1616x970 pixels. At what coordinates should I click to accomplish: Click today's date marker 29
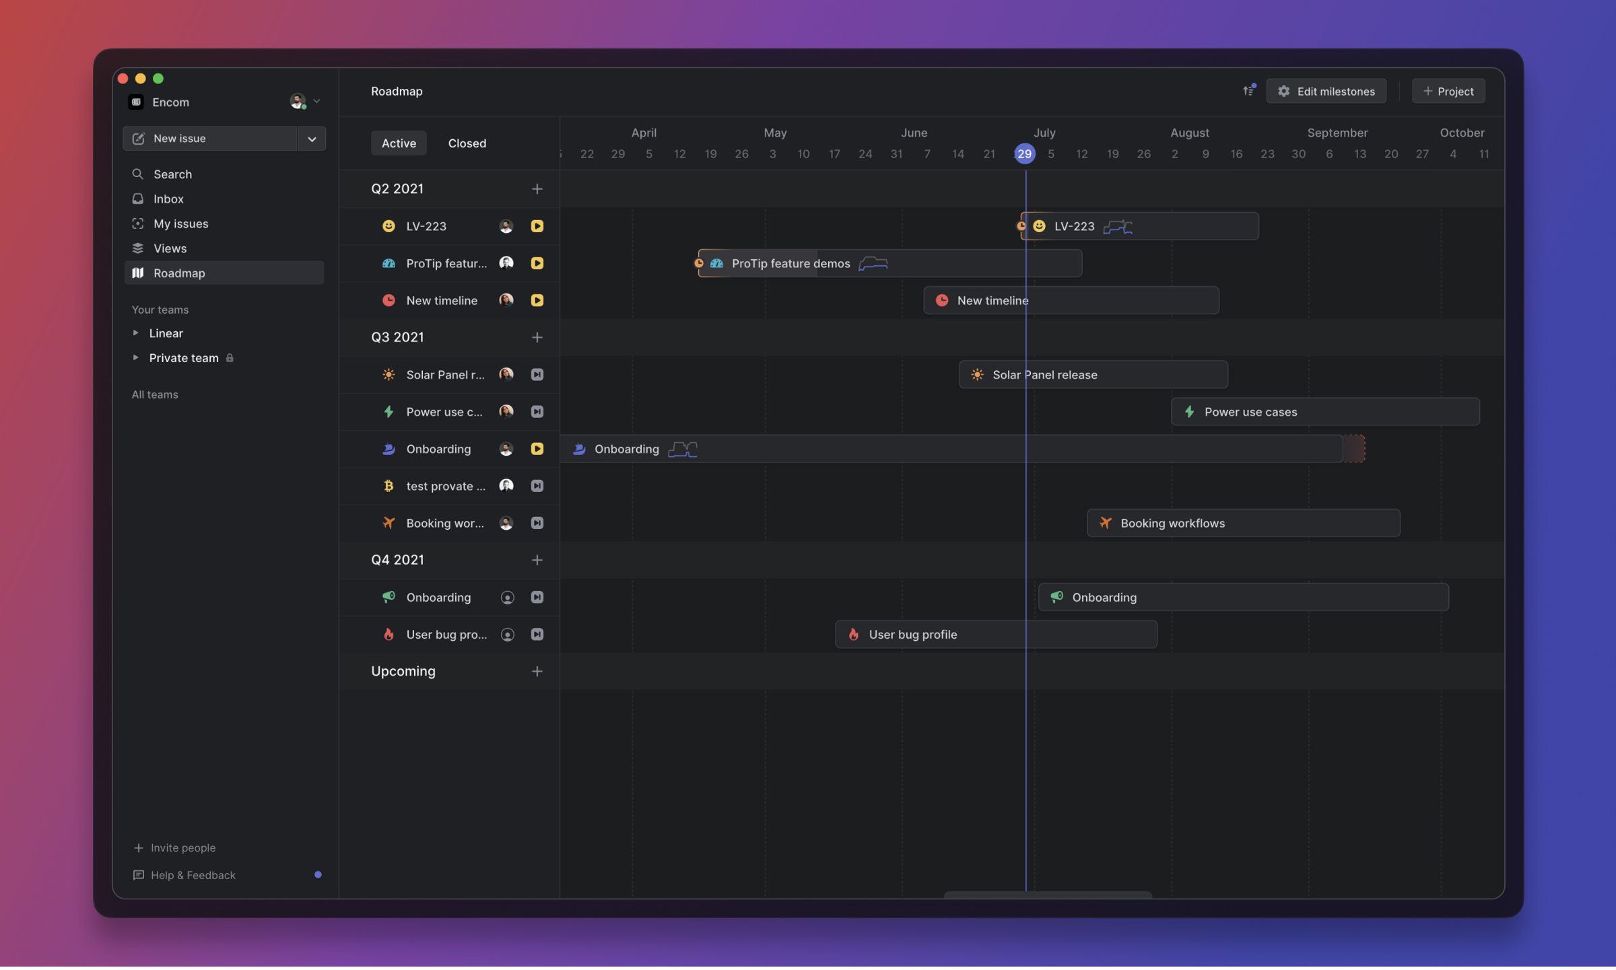1024,154
